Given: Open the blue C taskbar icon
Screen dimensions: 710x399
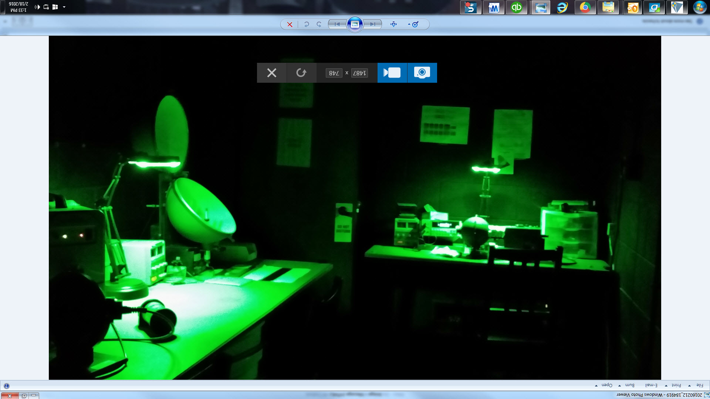Looking at the screenshot, I should (x=654, y=7).
